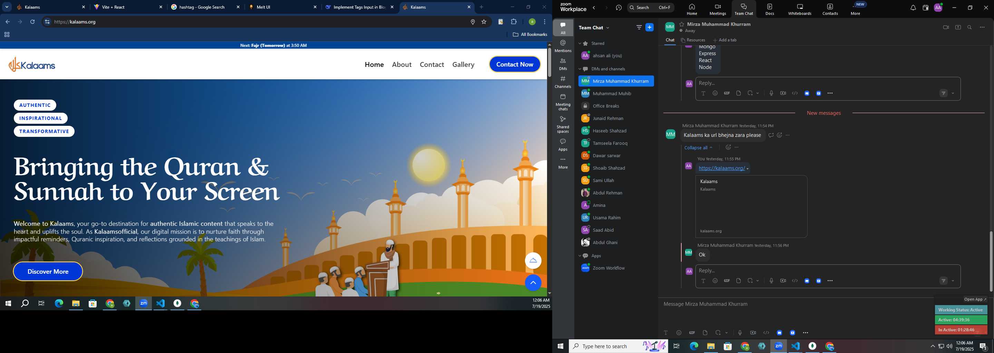Screen dimensions: 994x353
Task: Click the chat filter icon beside Team Chat
Action: pos(639,27)
